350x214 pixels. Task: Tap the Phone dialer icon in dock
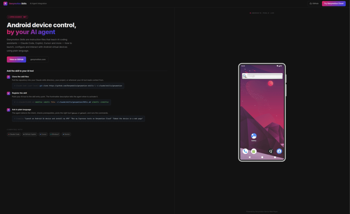tap(245, 151)
